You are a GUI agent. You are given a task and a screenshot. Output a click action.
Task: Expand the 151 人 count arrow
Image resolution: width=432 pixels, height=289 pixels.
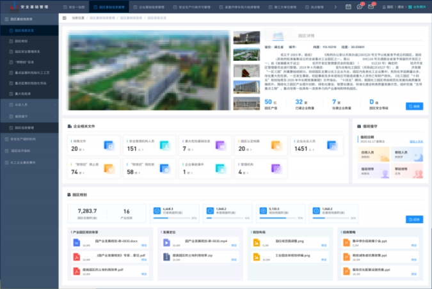point(143,150)
